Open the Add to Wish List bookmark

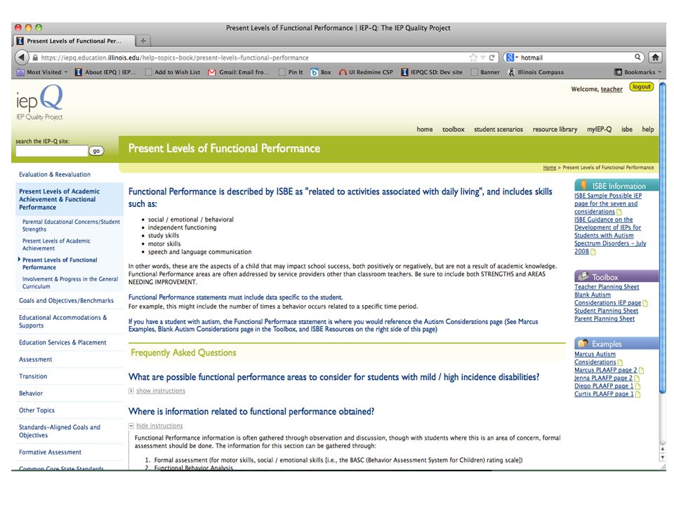[173, 72]
